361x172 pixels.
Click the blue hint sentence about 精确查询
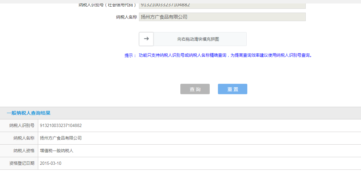click(226, 55)
